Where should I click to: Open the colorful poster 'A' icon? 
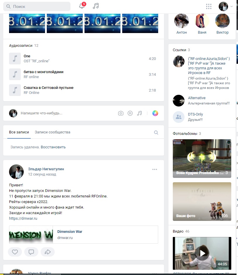pos(155,113)
